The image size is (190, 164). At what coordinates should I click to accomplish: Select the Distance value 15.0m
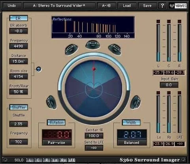coord(19,61)
